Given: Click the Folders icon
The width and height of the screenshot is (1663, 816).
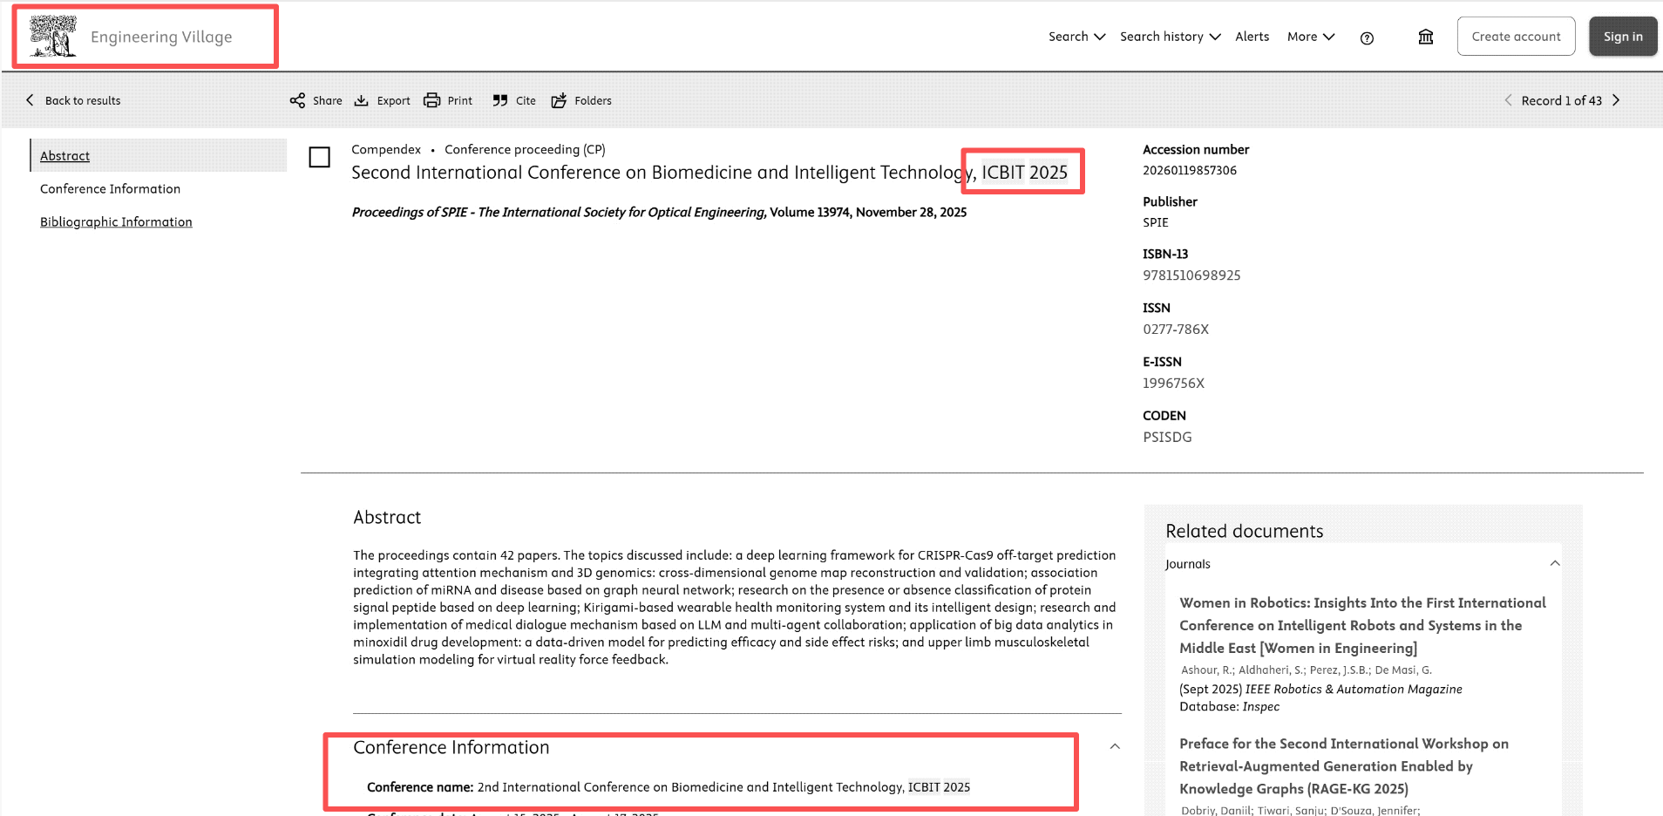Looking at the screenshot, I should (x=560, y=100).
